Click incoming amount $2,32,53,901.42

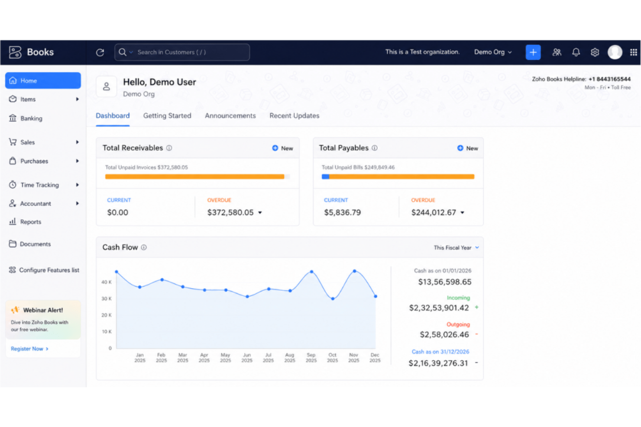439,308
